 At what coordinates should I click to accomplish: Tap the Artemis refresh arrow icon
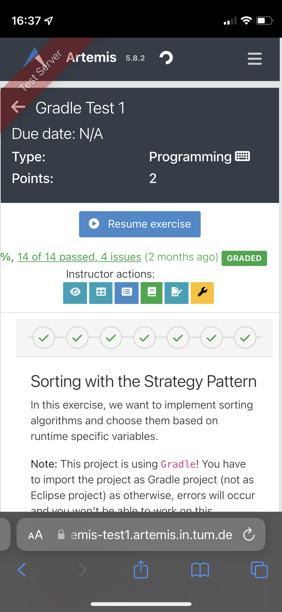click(166, 58)
